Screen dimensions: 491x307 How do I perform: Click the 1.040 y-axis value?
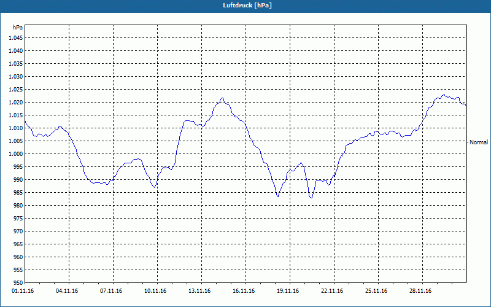point(16,51)
